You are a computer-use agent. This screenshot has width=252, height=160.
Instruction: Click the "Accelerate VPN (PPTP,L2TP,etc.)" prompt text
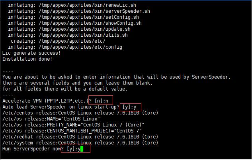click(44, 101)
